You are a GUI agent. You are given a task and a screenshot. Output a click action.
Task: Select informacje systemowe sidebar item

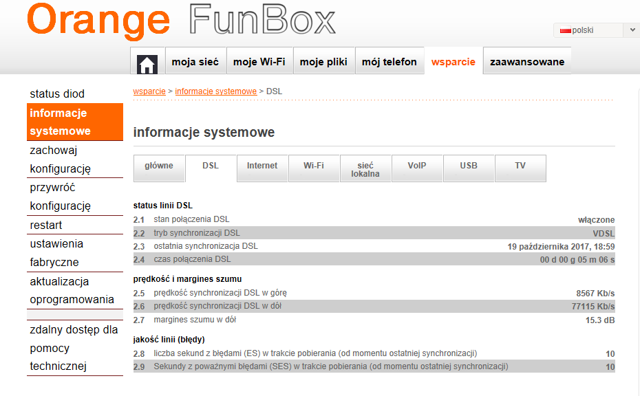pyautogui.click(x=75, y=122)
